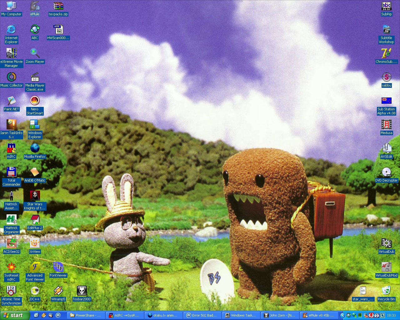Switch to otaku.lv Firefox taskbar window
This screenshot has width=400, height=320.
coord(163,315)
